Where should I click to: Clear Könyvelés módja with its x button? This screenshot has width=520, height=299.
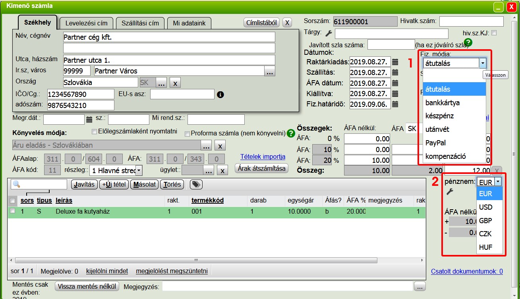click(221, 145)
